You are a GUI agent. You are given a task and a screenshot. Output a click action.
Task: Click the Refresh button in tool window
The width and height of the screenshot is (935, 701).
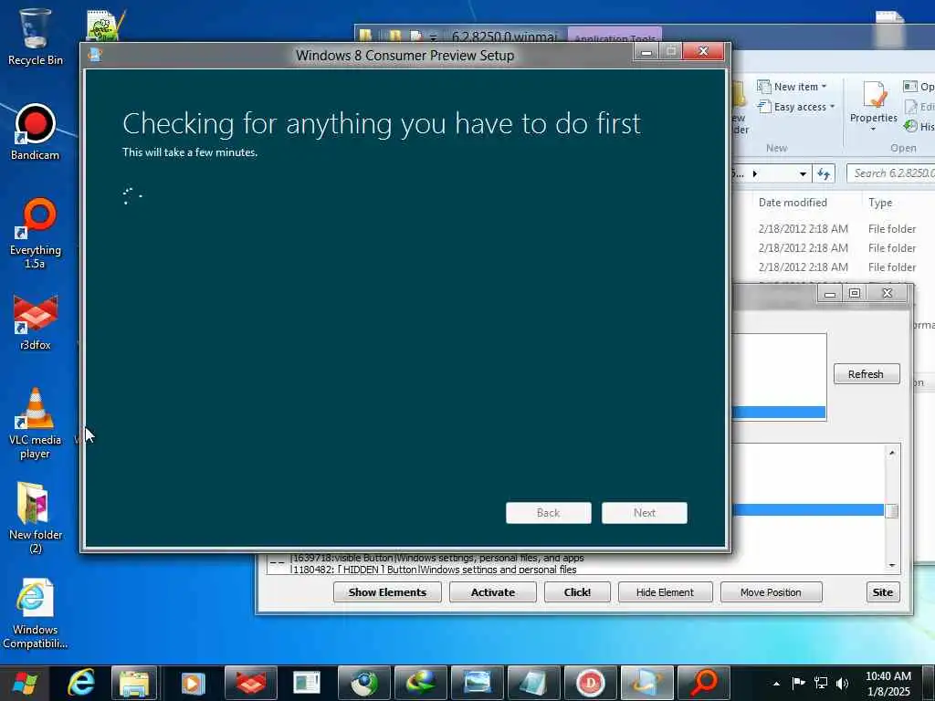click(866, 373)
